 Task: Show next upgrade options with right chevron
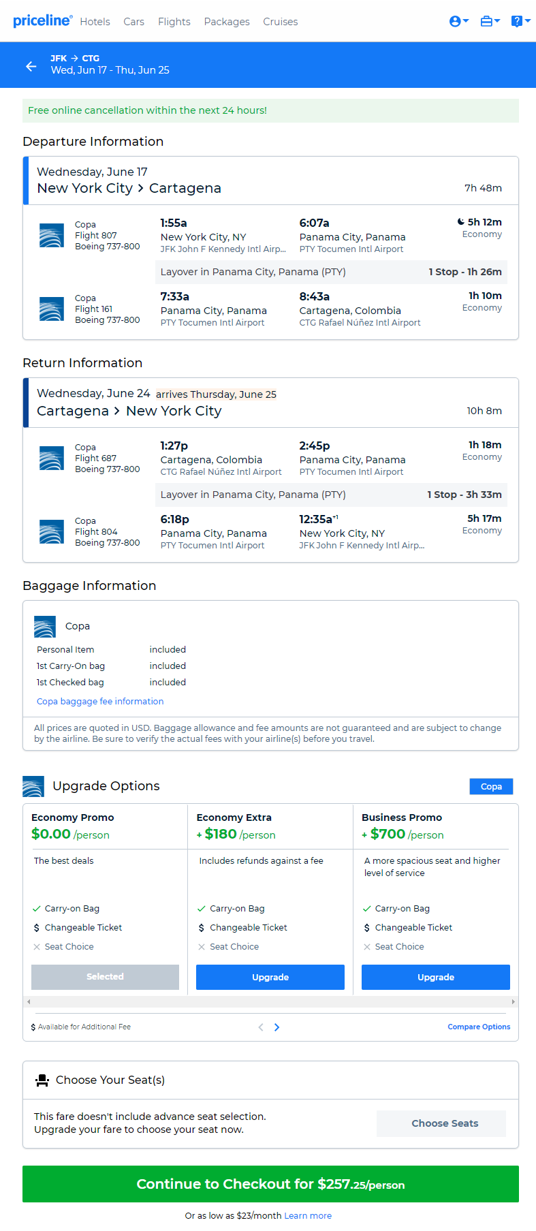[277, 1027]
